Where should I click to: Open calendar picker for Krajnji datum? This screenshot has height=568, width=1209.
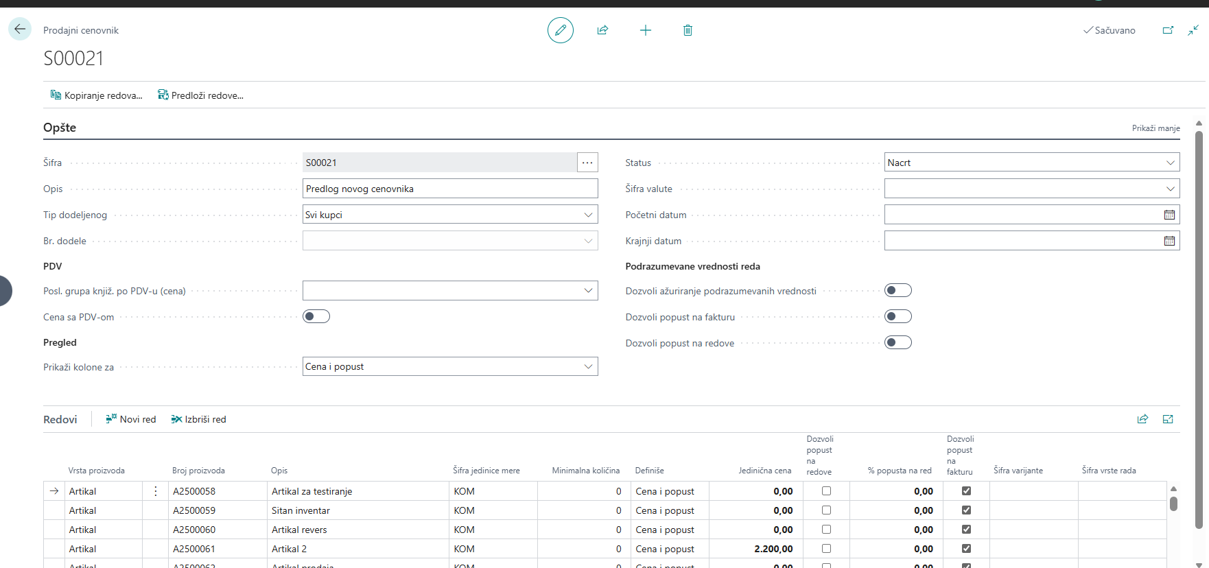click(x=1169, y=241)
